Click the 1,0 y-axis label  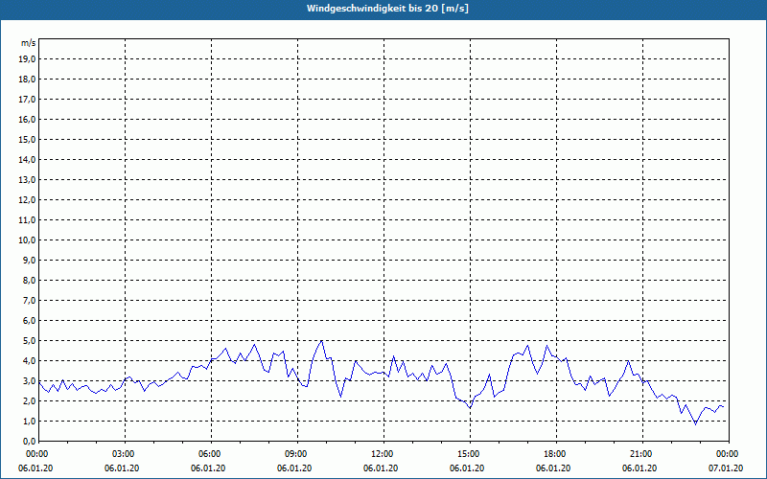coord(30,421)
